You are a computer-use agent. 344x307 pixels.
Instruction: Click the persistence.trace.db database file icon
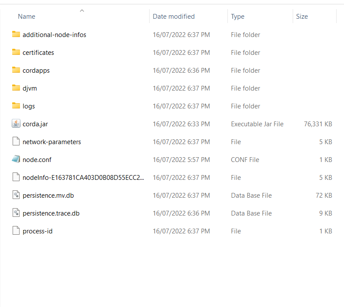pyautogui.click(x=16, y=213)
